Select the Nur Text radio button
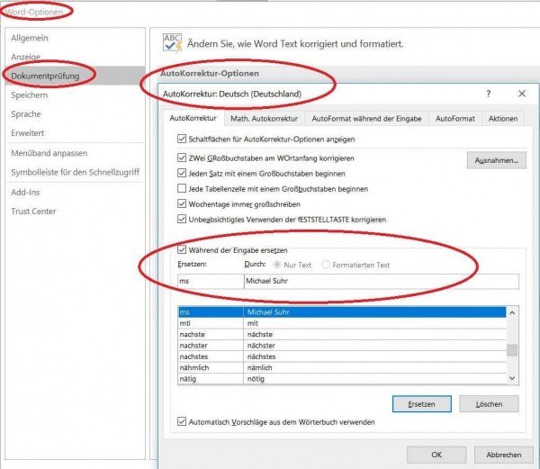The height and width of the screenshot is (469, 540). pyautogui.click(x=276, y=265)
